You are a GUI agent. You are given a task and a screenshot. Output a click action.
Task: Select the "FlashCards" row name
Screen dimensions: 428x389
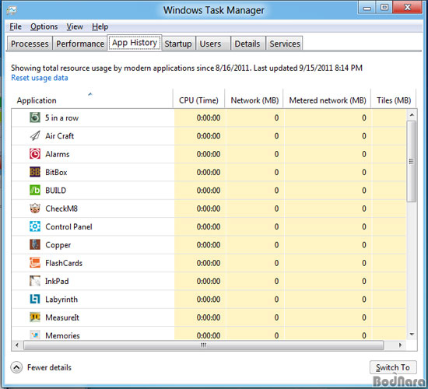[64, 263]
